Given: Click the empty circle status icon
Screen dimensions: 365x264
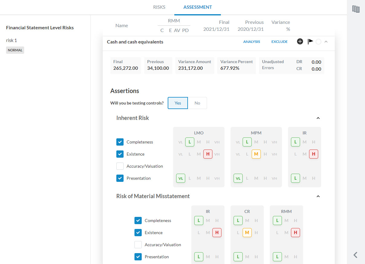Looking at the screenshot, I should click(x=318, y=42).
